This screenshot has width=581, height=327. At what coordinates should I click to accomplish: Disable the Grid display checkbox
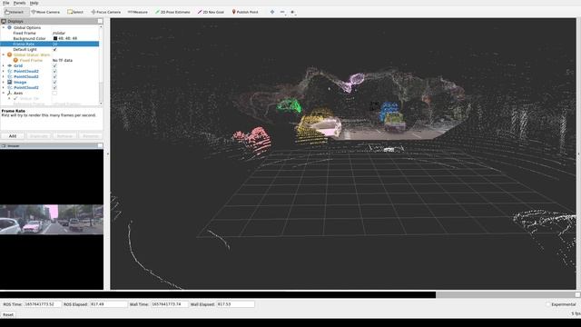54,65
